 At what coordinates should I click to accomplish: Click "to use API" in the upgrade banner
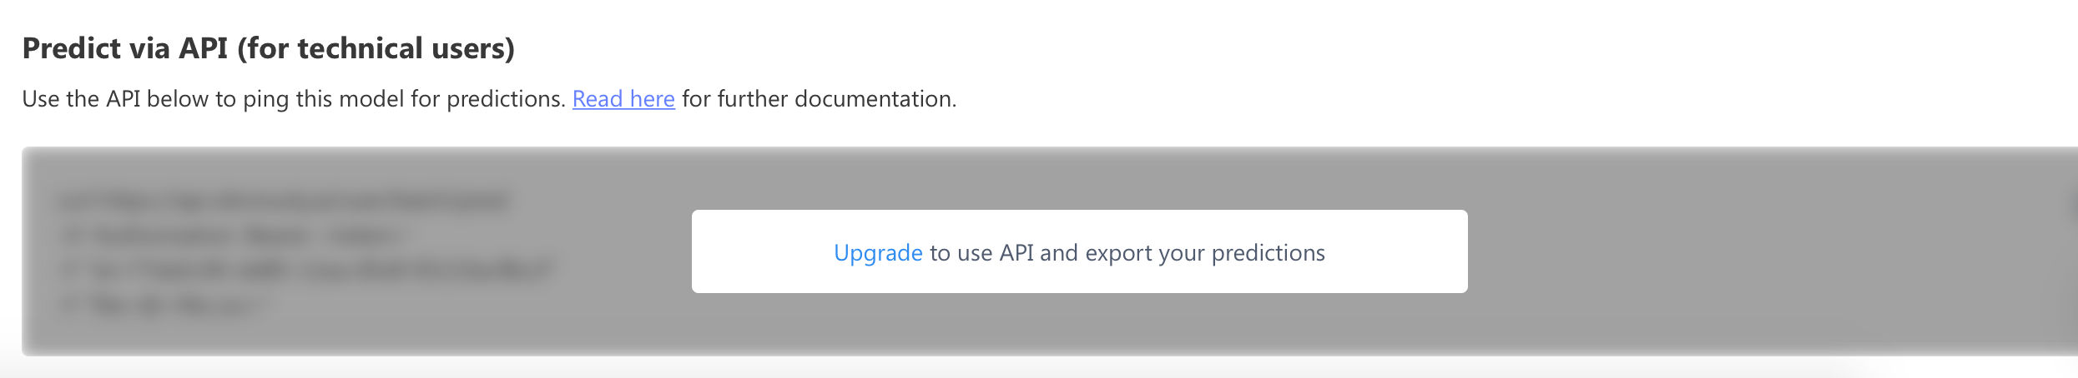pyautogui.click(x=981, y=253)
